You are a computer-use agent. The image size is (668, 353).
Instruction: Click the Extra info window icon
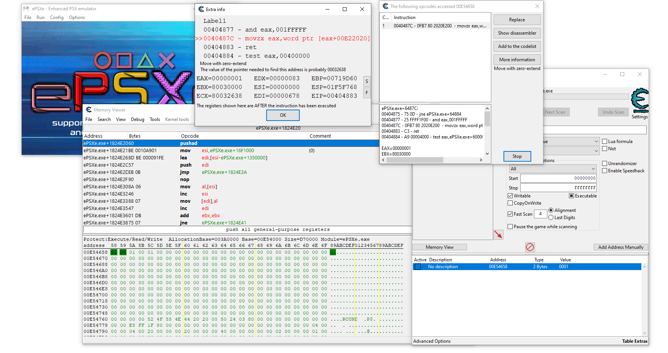click(201, 9)
